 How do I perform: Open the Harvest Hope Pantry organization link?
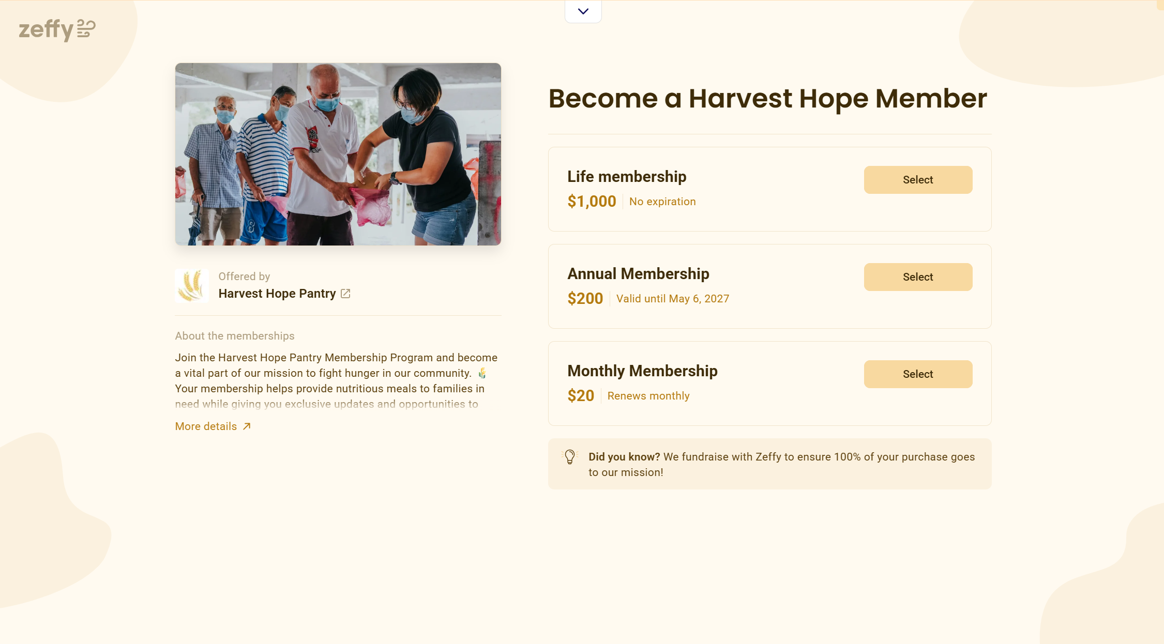[277, 294]
